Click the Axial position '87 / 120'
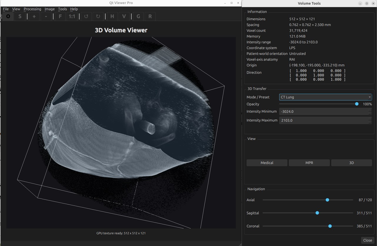The height and width of the screenshot is (246, 377). [365, 200]
